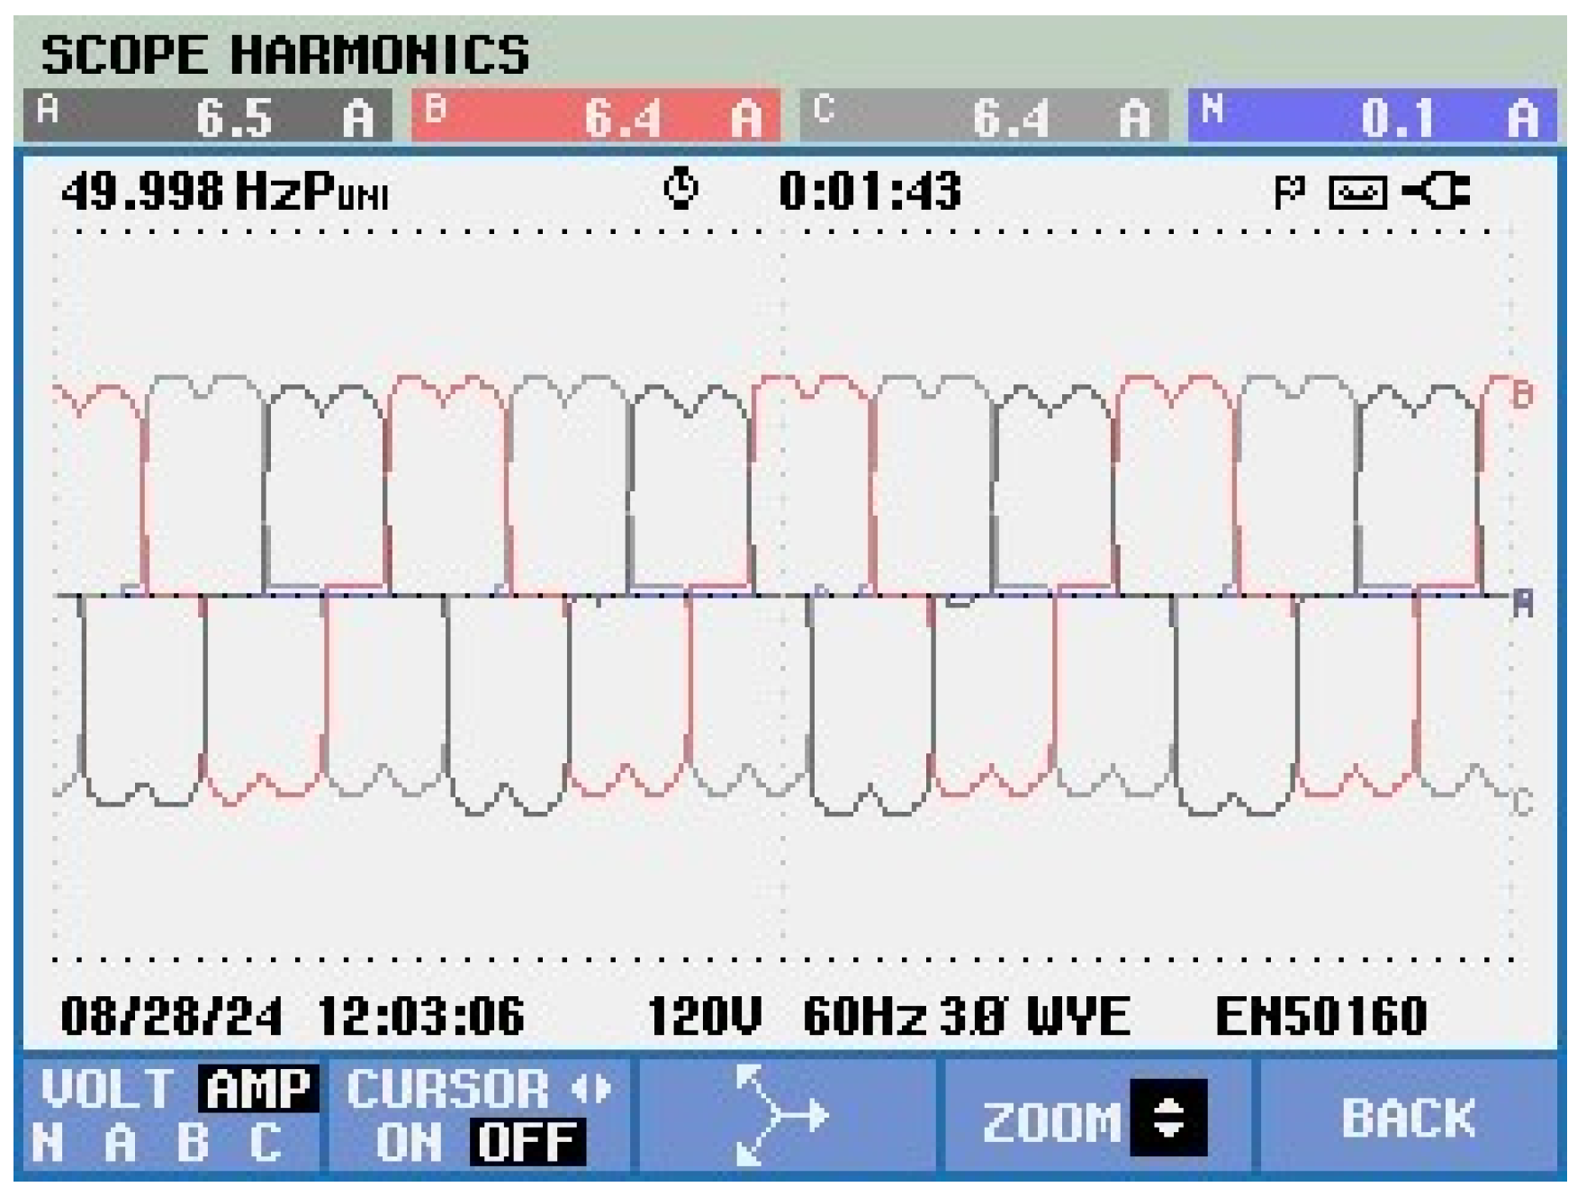Image resolution: width=1586 pixels, height=1196 pixels.
Task: Click the C trace marker at waveform right edge
Action: pos(1521,802)
